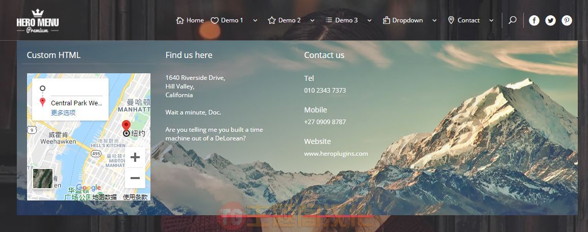Click the mobile number +27 0909 8787
This screenshot has width=588, height=232.
tap(325, 122)
